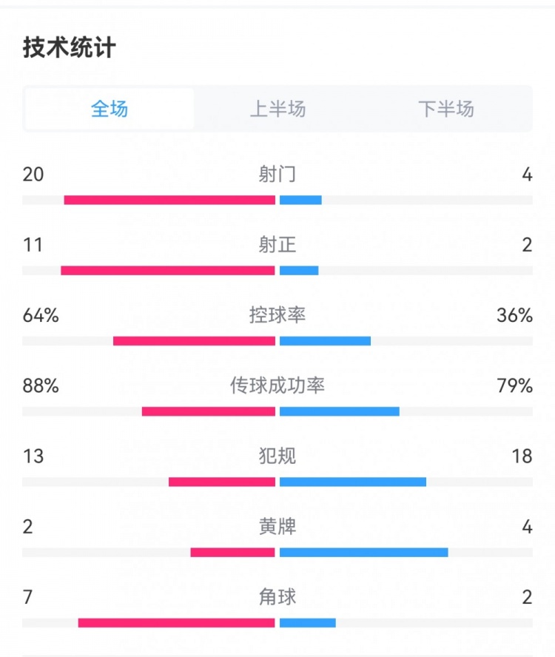Open the 下半场 tab
Screen dimensions: 555x657
[445, 109]
